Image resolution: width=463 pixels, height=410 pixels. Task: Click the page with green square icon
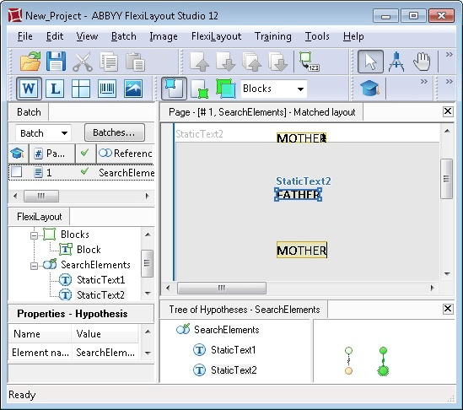tap(199, 89)
